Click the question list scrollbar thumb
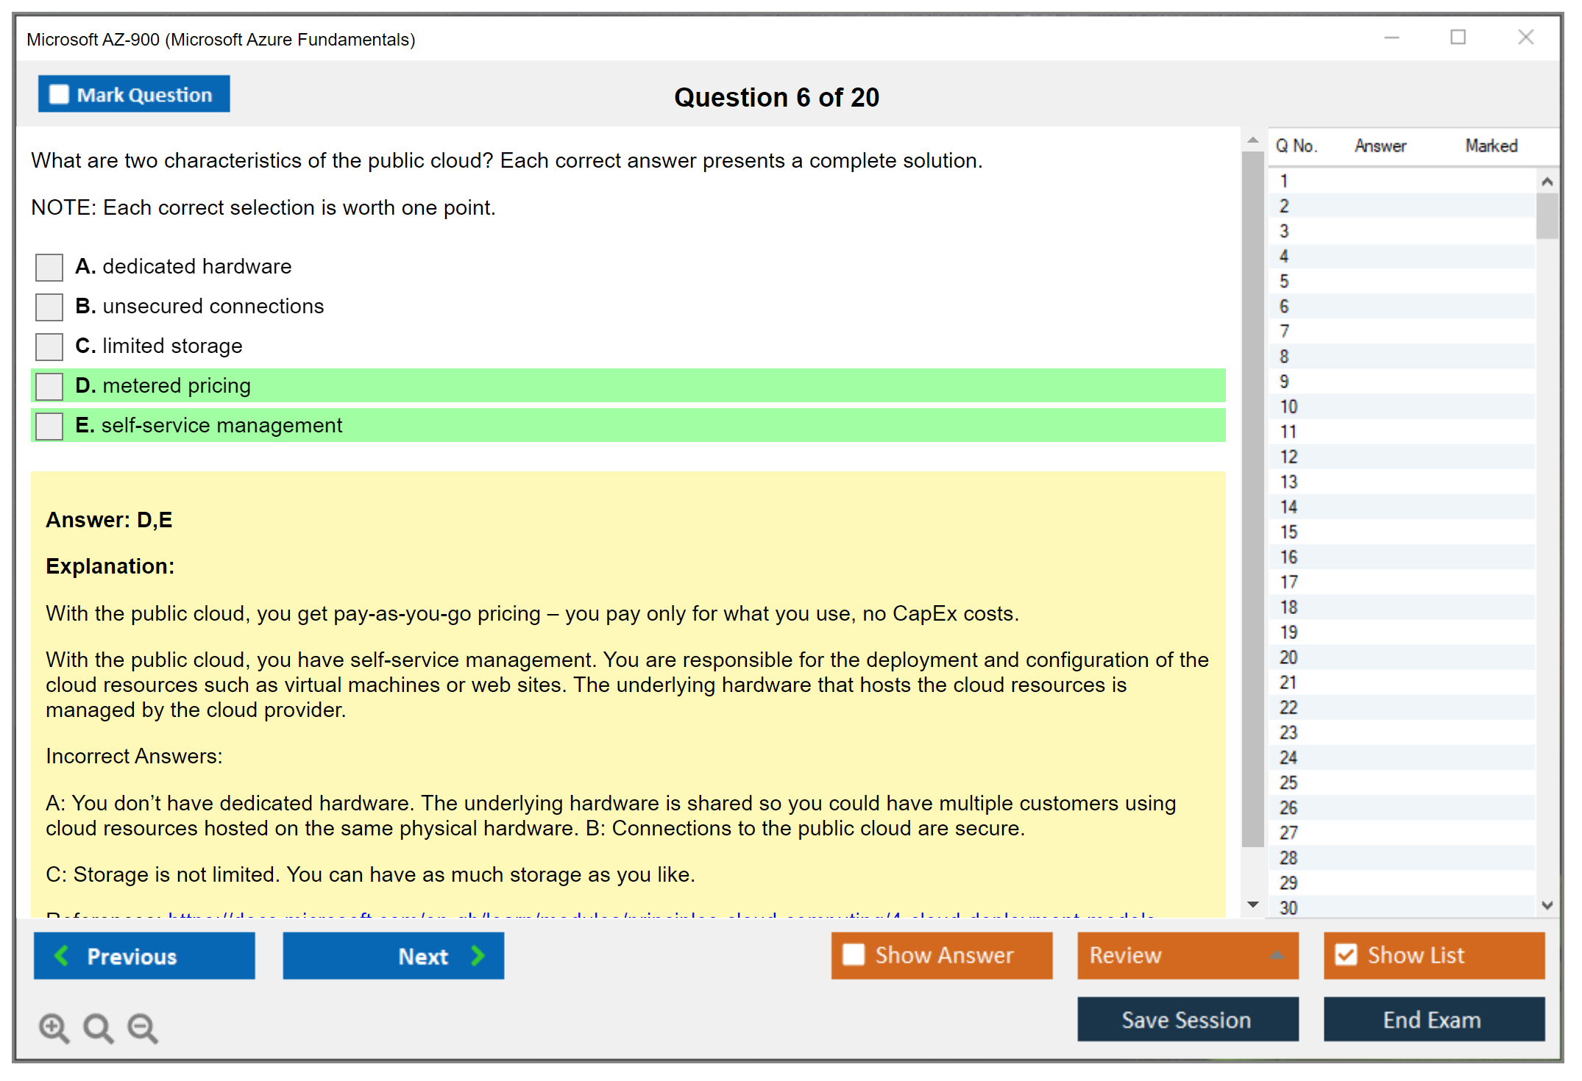Viewport: 1582px width, 1081px height. pyautogui.click(x=1547, y=215)
